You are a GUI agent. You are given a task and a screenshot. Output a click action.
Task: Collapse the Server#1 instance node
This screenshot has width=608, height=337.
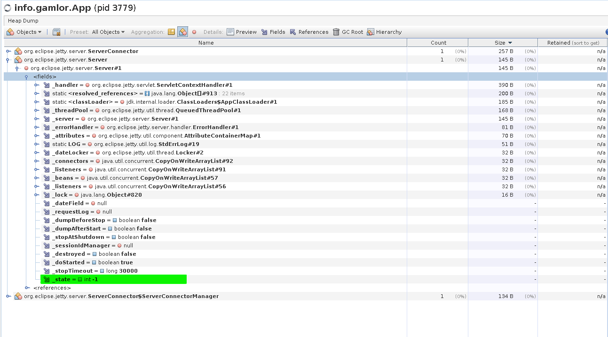[x=17, y=68]
